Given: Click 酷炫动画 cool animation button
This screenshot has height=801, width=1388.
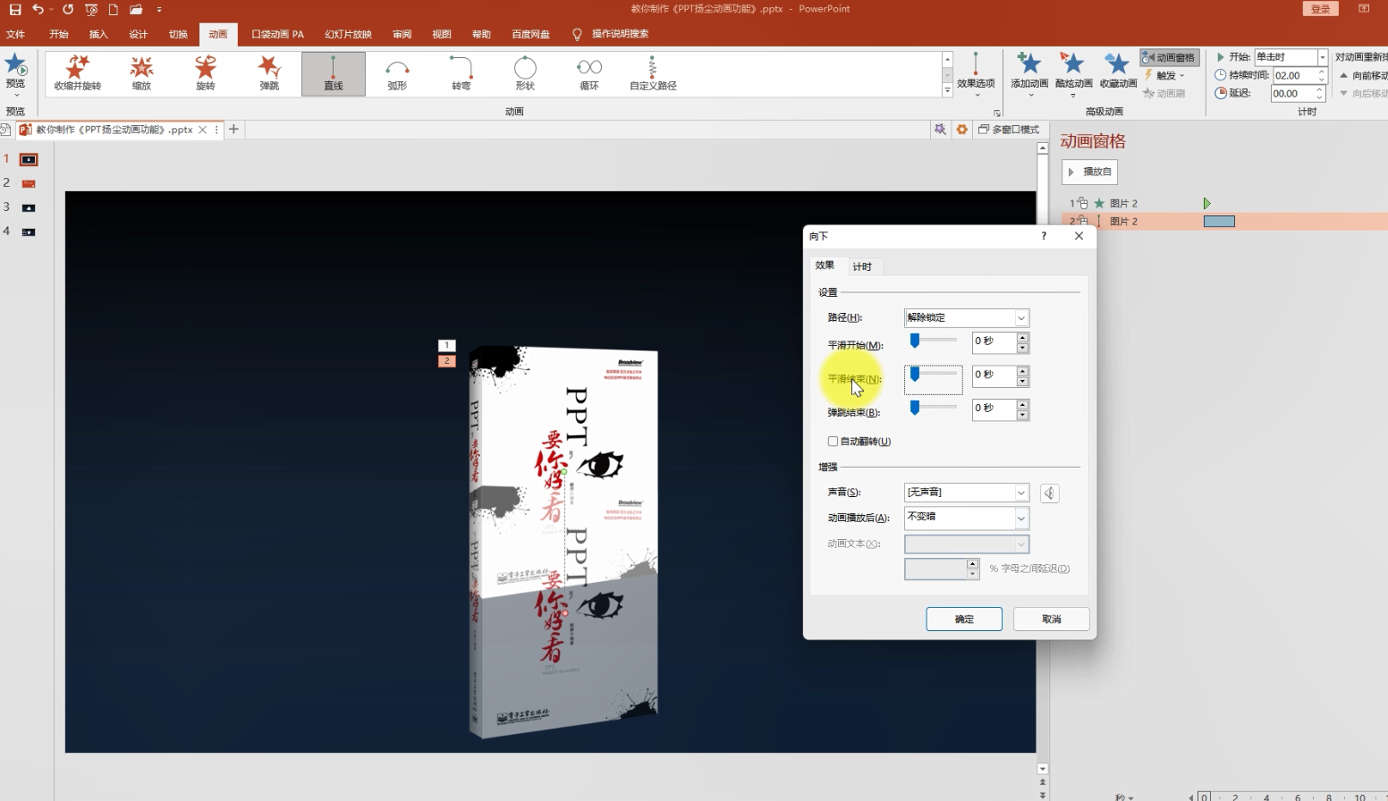Looking at the screenshot, I should coord(1073,73).
